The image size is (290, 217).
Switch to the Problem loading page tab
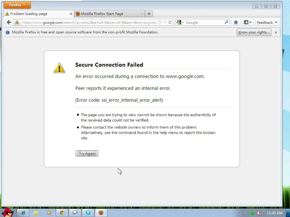point(39,14)
